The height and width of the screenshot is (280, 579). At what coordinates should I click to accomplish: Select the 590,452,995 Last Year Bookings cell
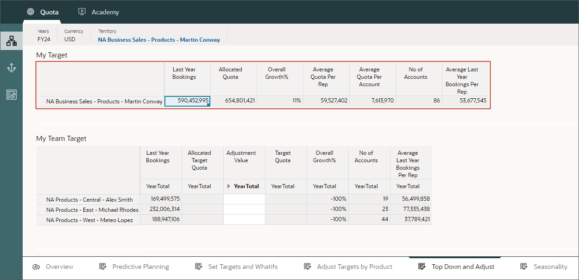(x=187, y=101)
